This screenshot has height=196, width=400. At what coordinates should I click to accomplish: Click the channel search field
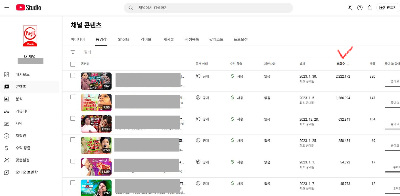tap(208, 8)
